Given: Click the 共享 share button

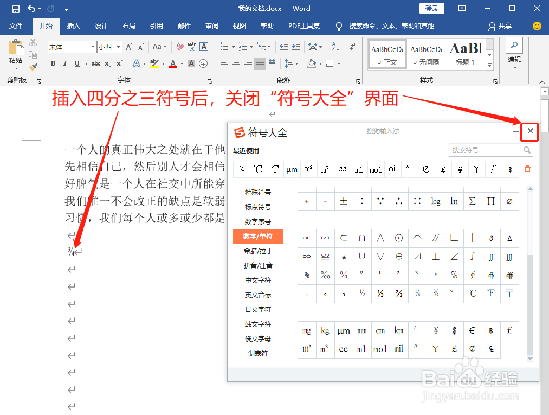Looking at the screenshot, I should click(x=500, y=26).
